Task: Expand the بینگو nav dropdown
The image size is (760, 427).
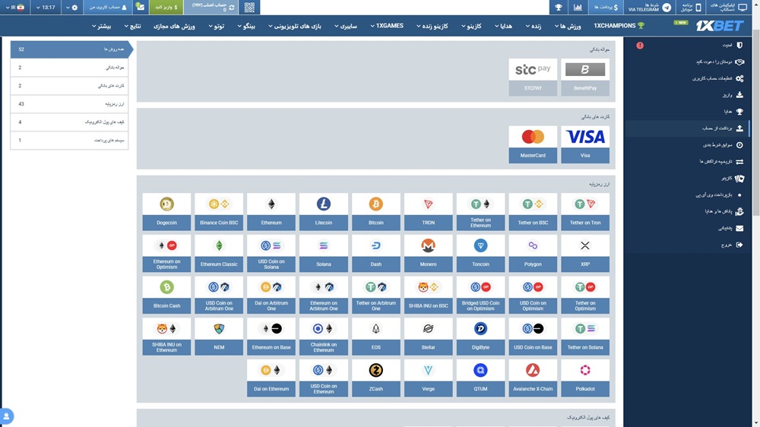Action: click(x=246, y=26)
